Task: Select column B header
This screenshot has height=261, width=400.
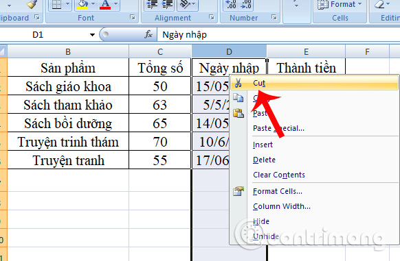Action: (68, 51)
